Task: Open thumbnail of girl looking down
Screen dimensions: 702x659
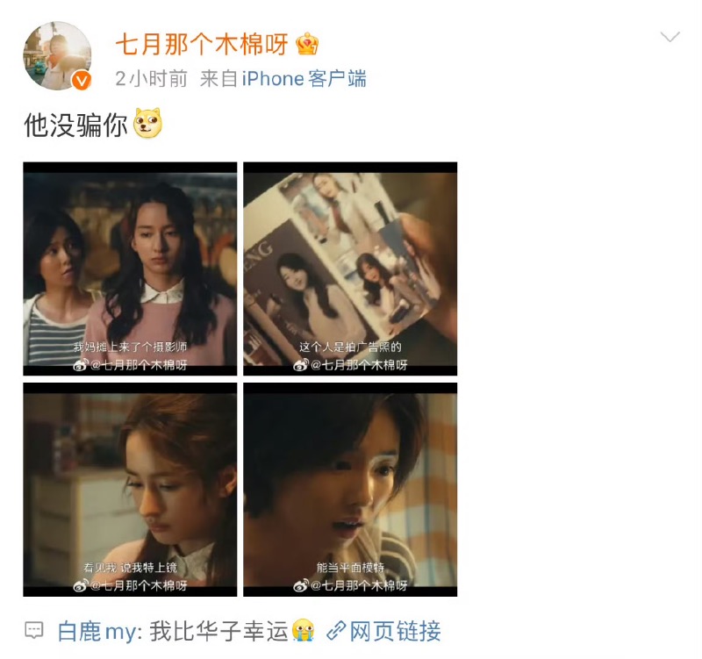Action: (x=130, y=490)
